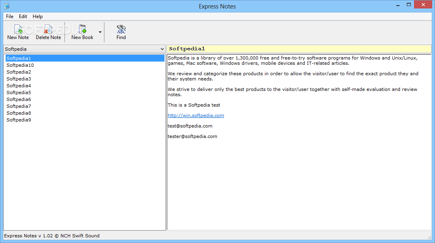
Task: Select the Softpedia8 note
Action: (x=85, y=113)
